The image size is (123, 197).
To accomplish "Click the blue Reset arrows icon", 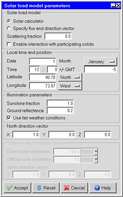I will [x=39, y=188].
